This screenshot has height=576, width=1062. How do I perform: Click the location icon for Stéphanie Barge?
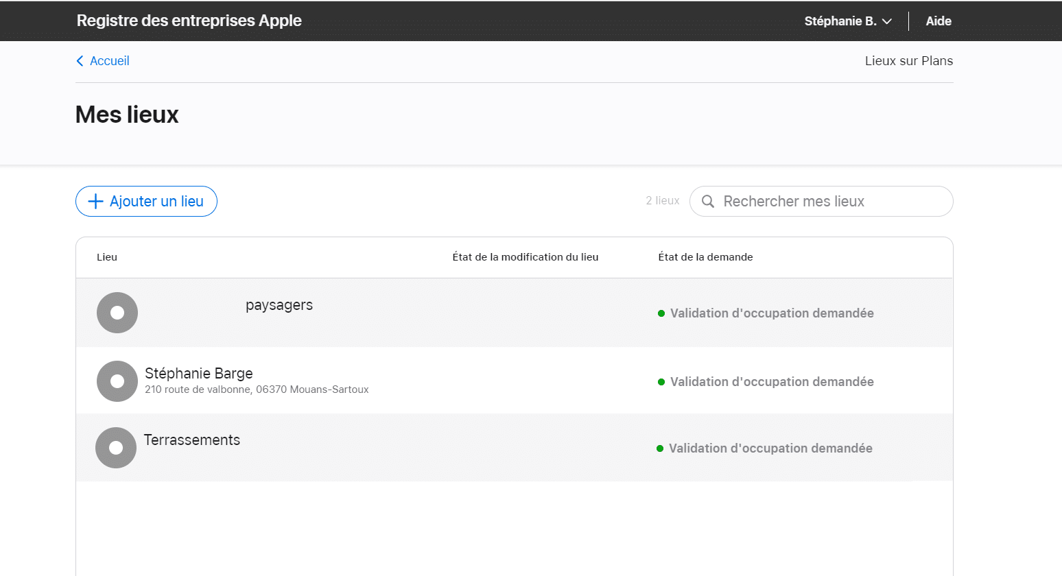pyautogui.click(x=117, y=381)
